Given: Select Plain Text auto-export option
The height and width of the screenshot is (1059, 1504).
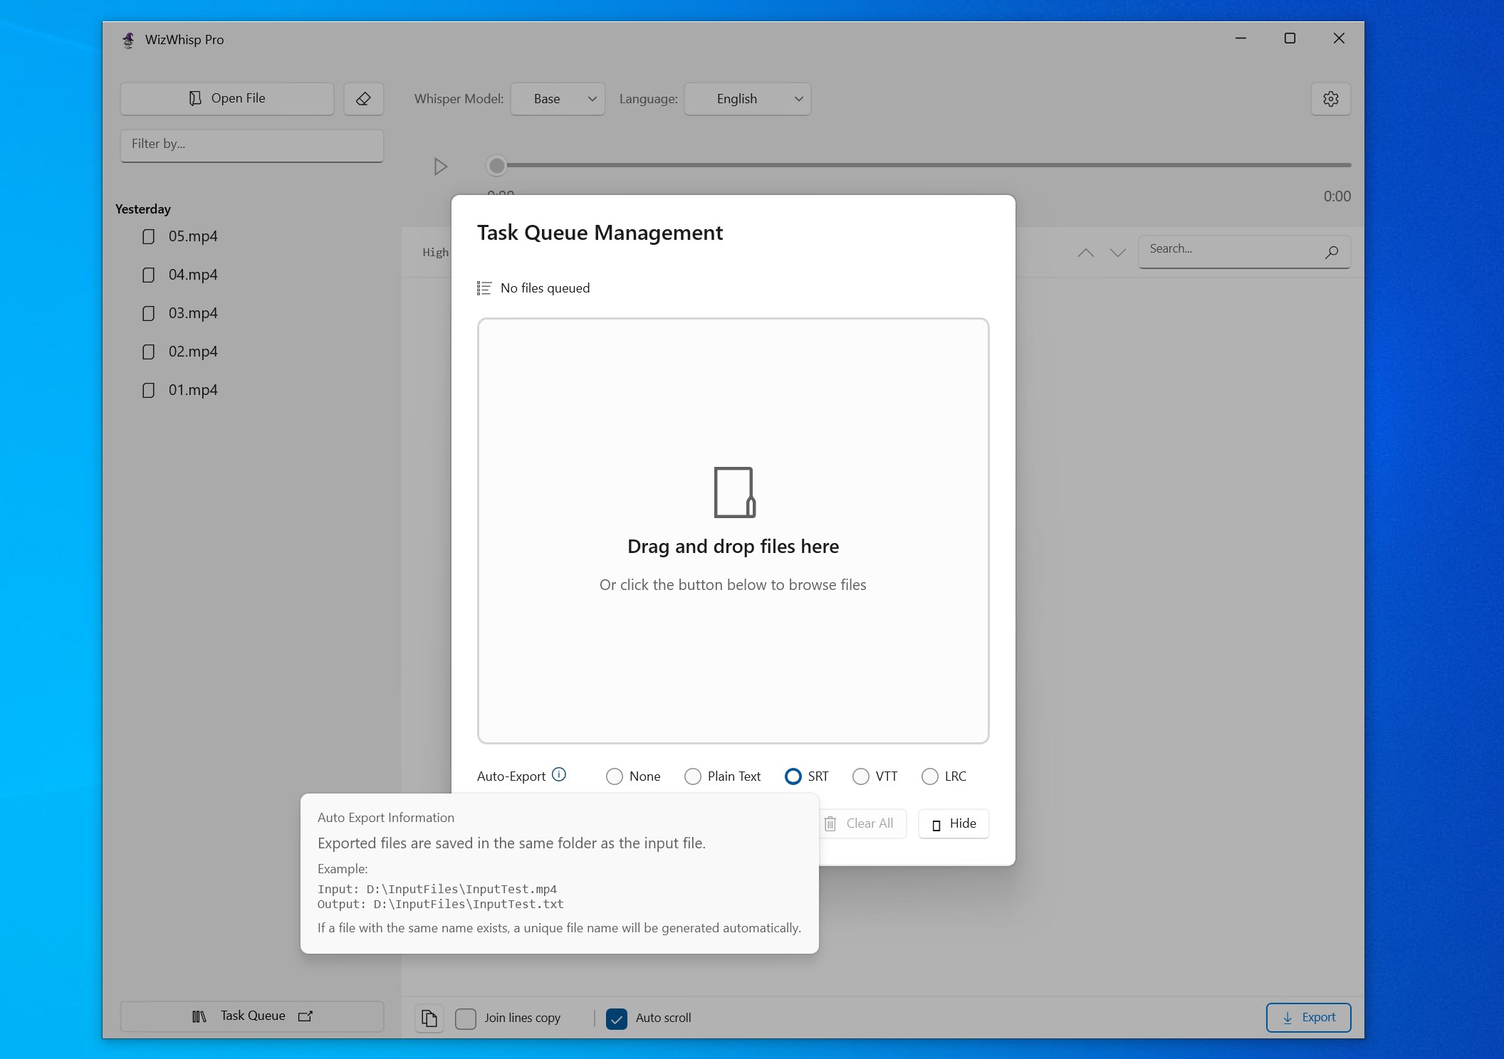Looking at the screenshot, I should pos(722,776).
